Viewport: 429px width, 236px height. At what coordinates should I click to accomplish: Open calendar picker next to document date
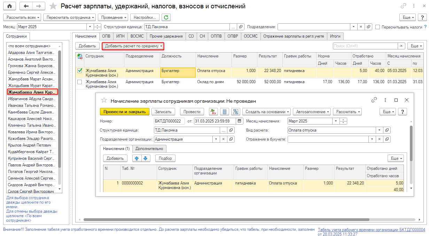240,121
